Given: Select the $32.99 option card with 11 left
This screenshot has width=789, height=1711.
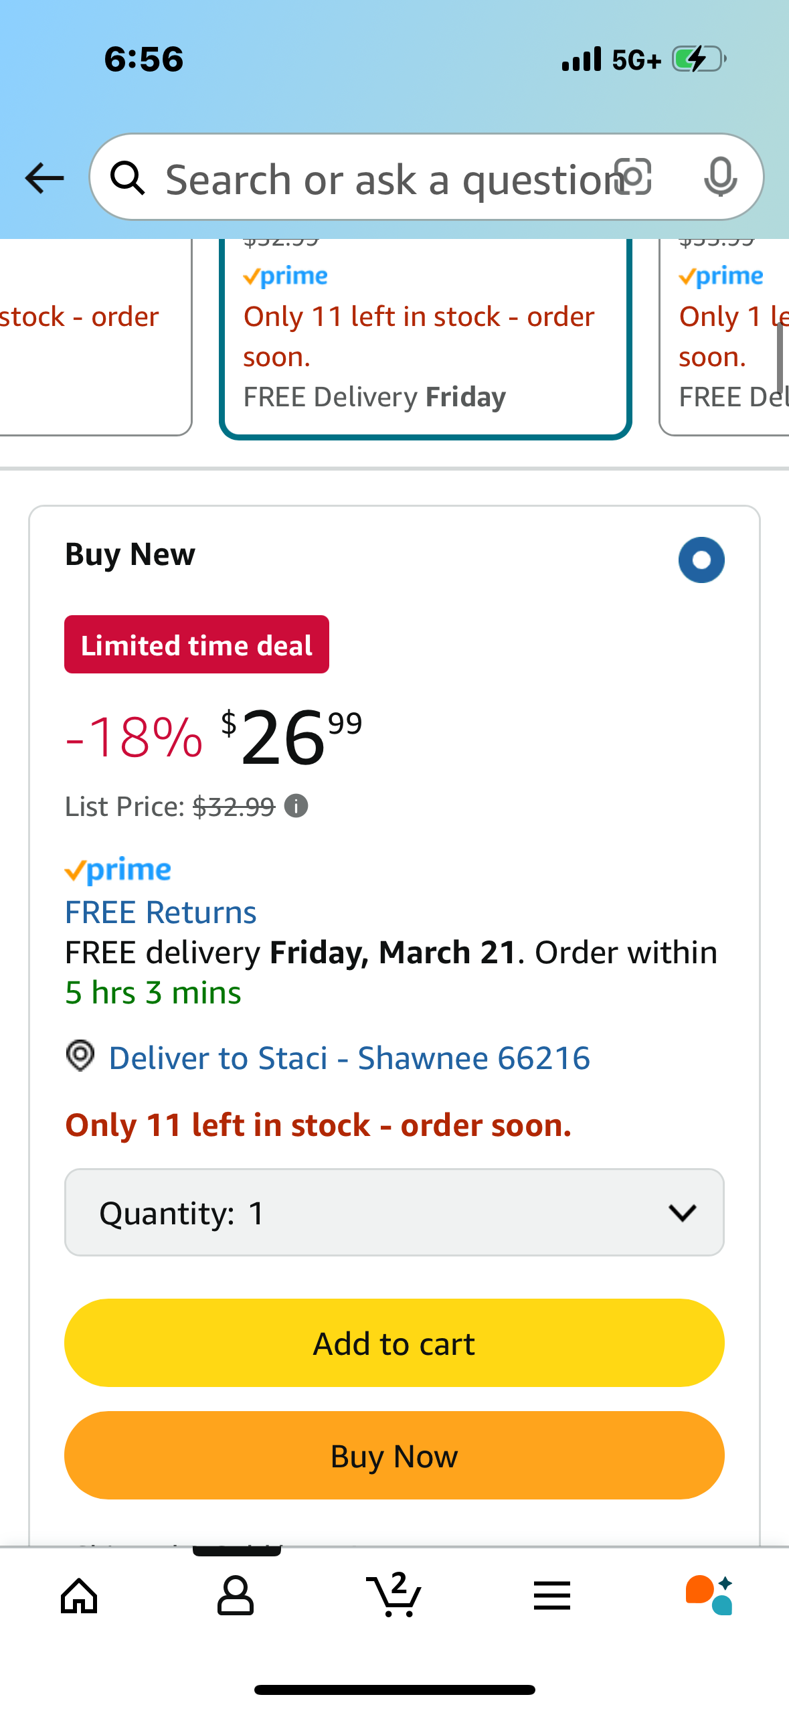Looking at the screenshot, I should [426, 338].
